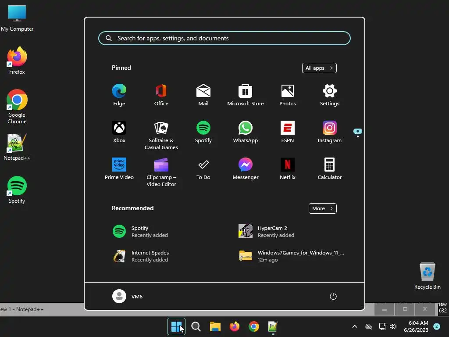Open the VM6 user account menu

(x=128, y=296)
